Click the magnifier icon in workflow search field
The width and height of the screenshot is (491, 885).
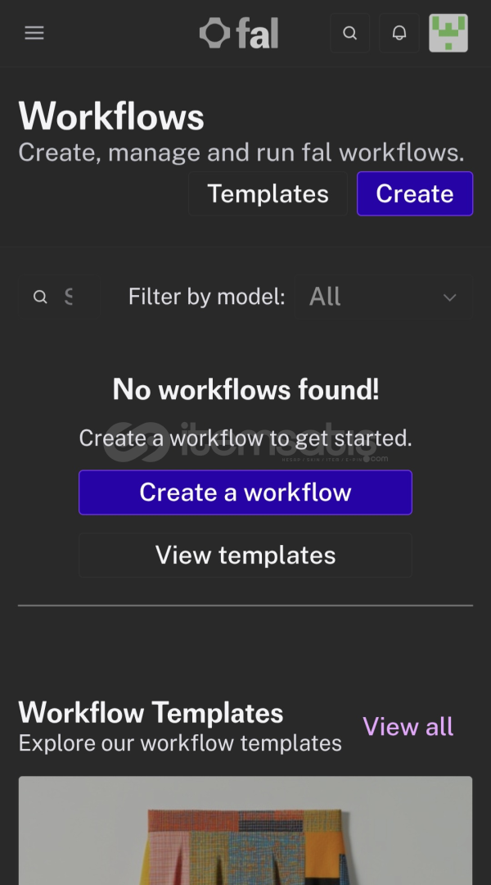40,297
